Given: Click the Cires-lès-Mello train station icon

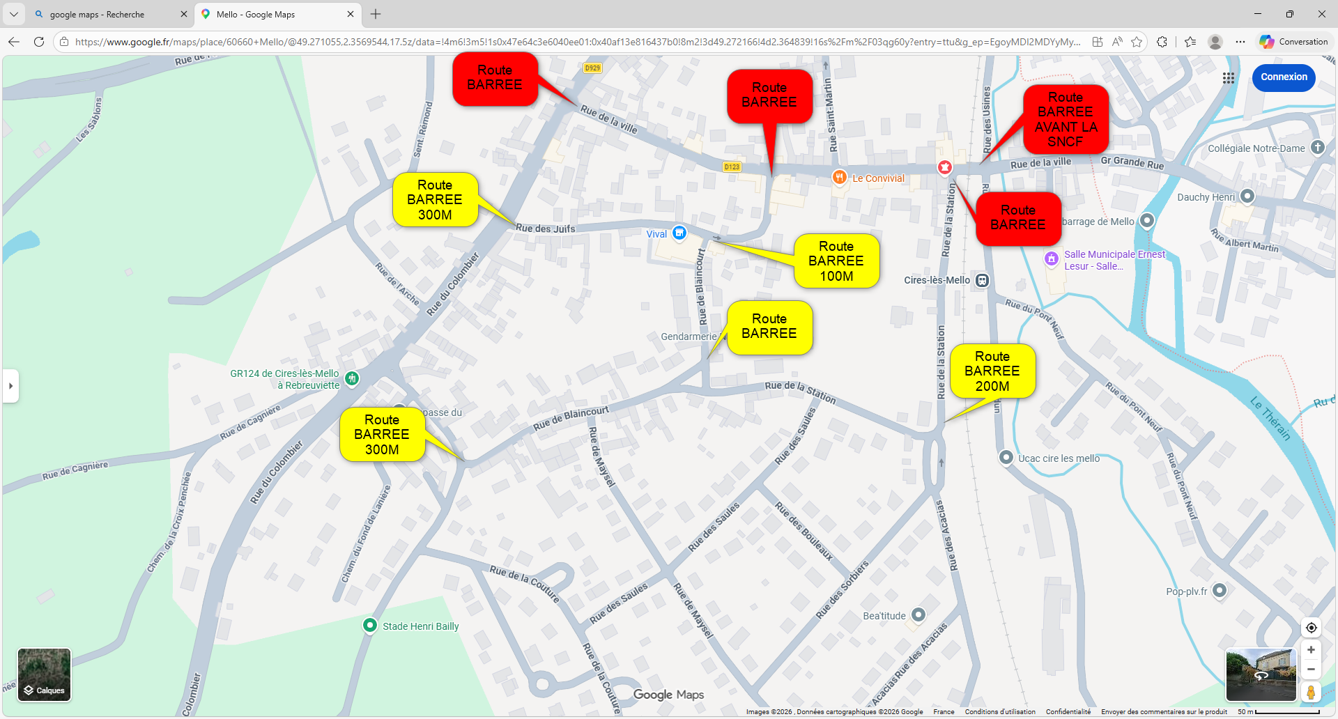Looking at the screenshot, I should pyautogui.click(x=982, y=280).
